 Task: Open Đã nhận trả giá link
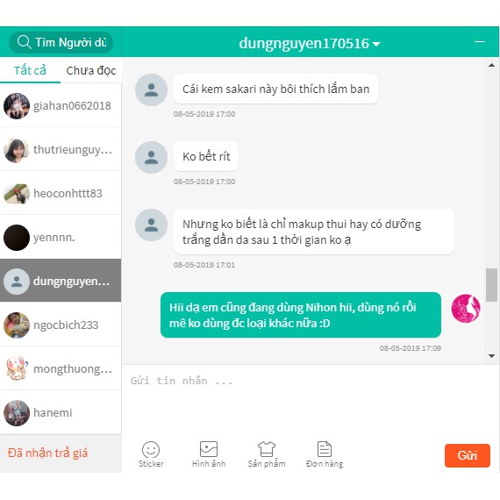click(x=47, y=453)
